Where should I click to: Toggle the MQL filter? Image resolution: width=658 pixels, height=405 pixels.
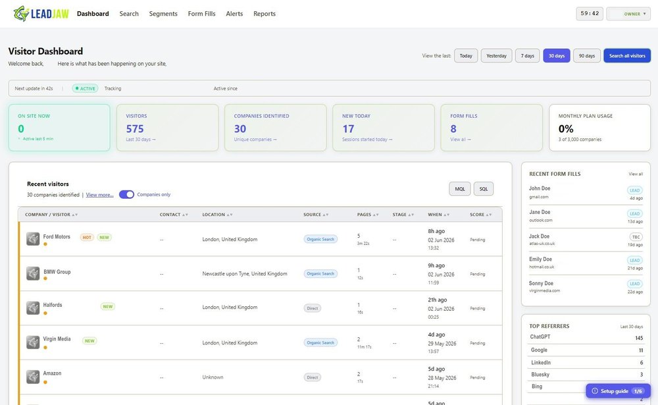pyautogui.click(x=460, y=189)
